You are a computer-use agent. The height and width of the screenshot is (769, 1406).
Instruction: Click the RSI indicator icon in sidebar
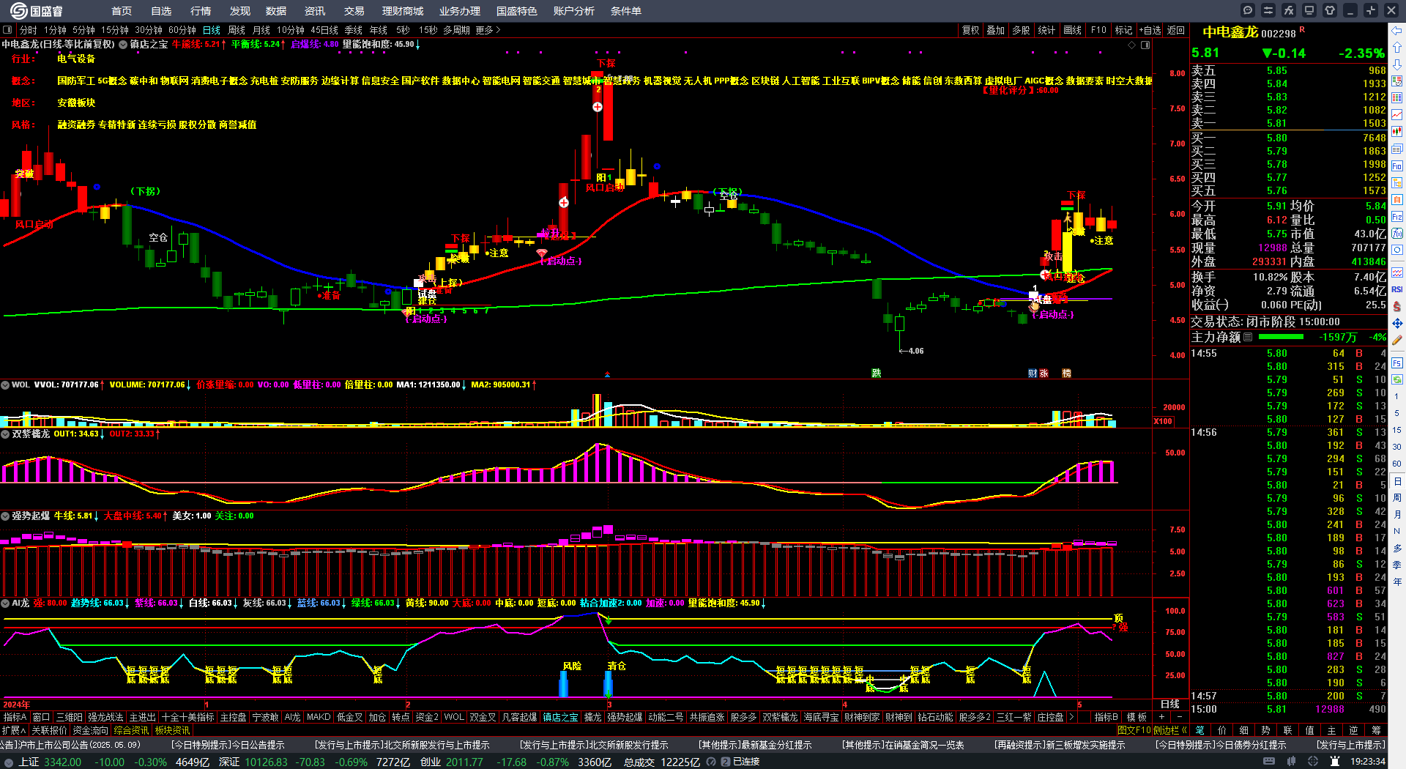(x=1397, y=289)
